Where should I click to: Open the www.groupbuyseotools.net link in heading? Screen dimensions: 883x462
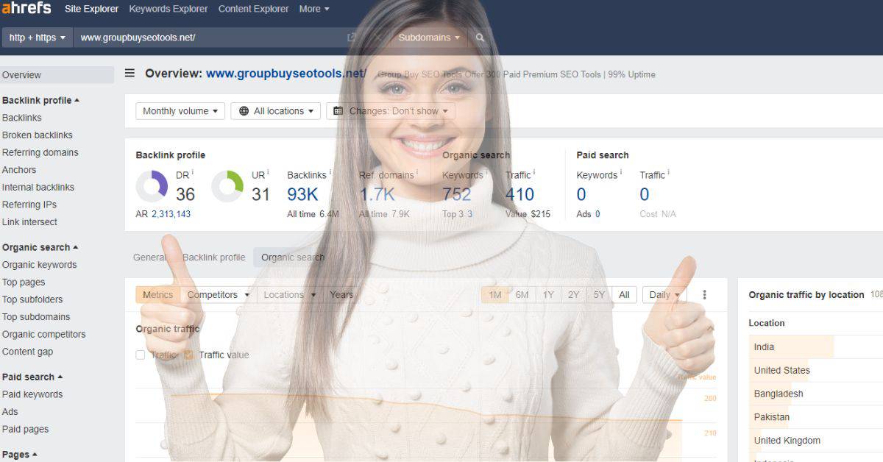pyautogui.click(x=286, y=74)
